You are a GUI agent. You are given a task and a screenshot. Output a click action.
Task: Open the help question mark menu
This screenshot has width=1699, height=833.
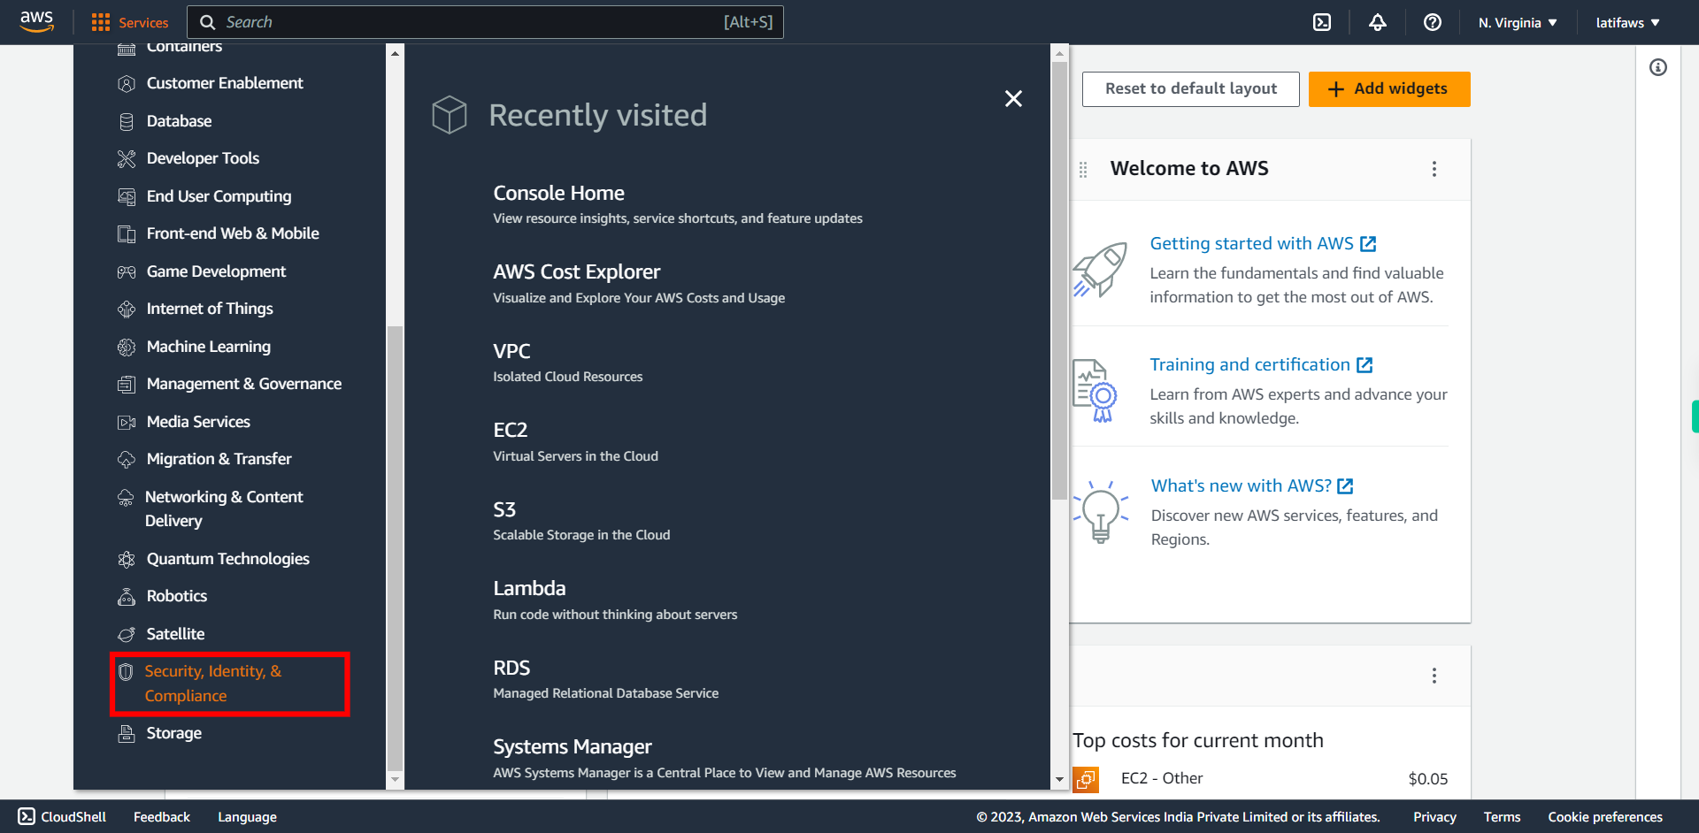(x=1433, y=22)
